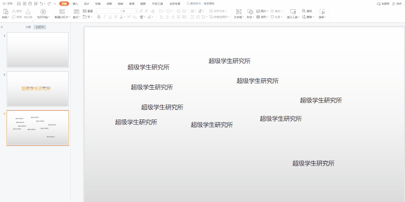This screenshot has width=405, height=202.
Task: Toggle Italic (I) formatting
Action: point(104,17)
